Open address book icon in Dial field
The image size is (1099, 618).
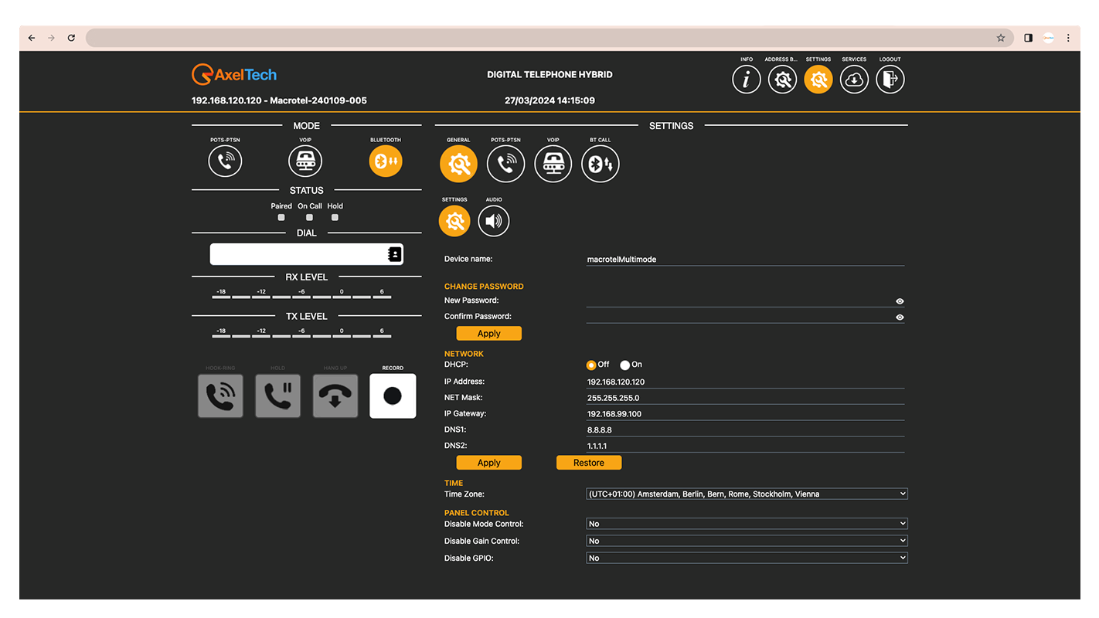(394, 254)
